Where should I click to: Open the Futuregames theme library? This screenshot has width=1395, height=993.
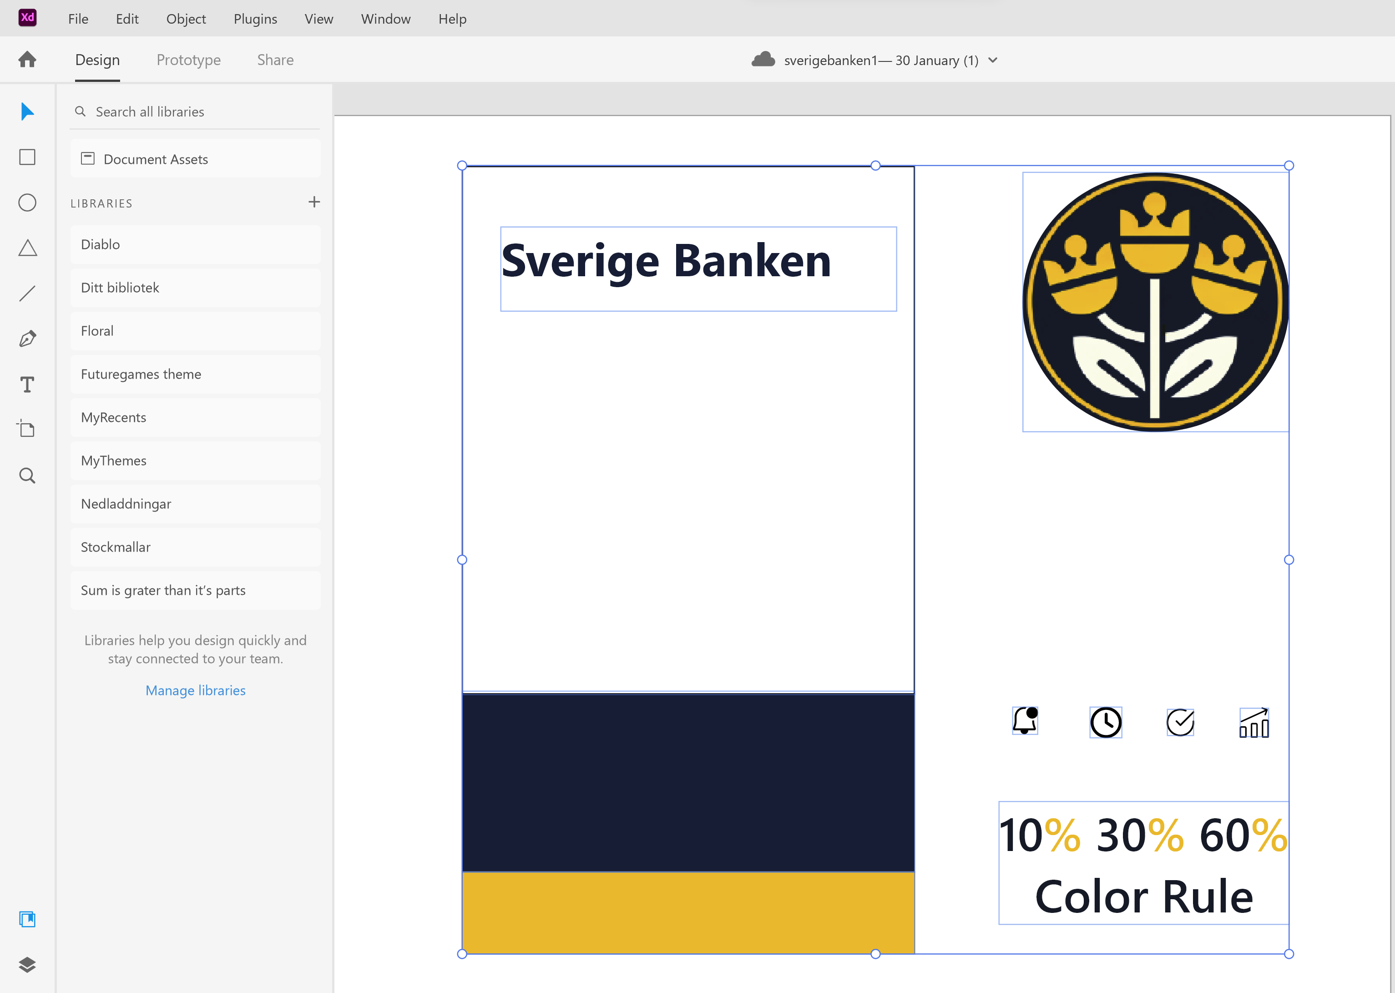[196, 374]
